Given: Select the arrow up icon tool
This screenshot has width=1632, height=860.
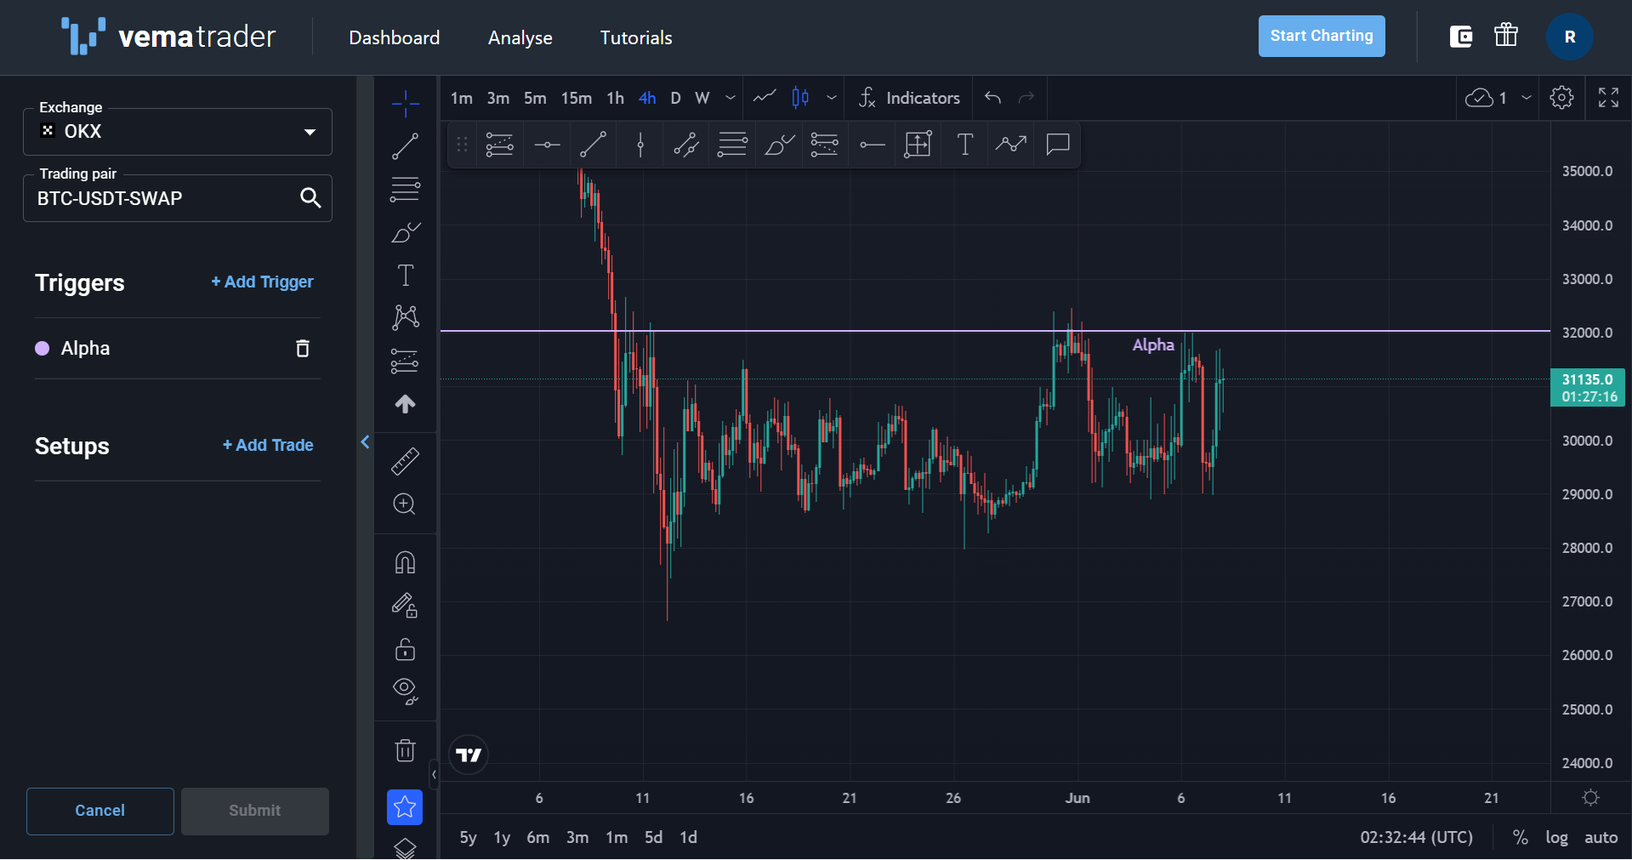Looking at the screenshot, I should click(x=406, y=403).
